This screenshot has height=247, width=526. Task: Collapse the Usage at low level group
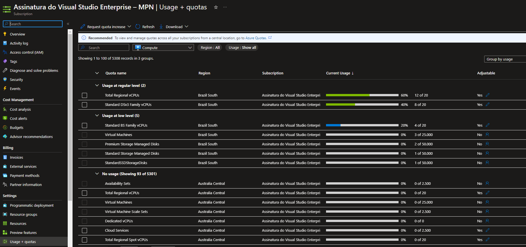(x=97, y=116)
